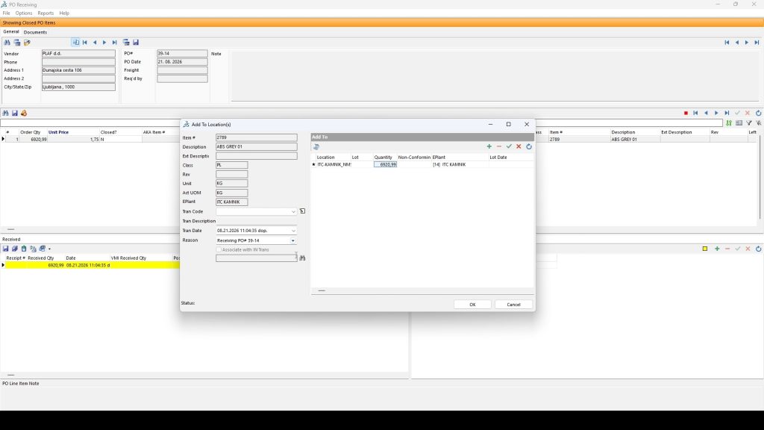Click the Vendor field showing PLAF d.d.
This screenshot has width=764, height=430.
[78, 54]
